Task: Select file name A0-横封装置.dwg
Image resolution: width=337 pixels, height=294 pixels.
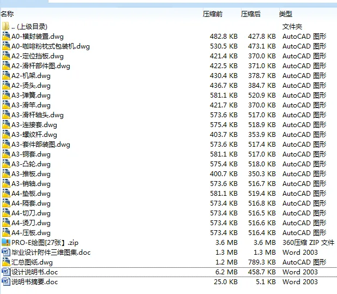Action: [38, 37]
